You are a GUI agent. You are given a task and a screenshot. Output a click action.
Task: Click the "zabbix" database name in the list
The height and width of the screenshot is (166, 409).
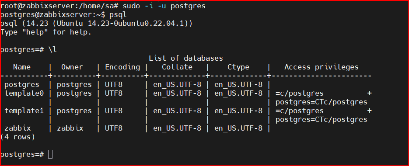pyautogui.click(x=18, y=128)
